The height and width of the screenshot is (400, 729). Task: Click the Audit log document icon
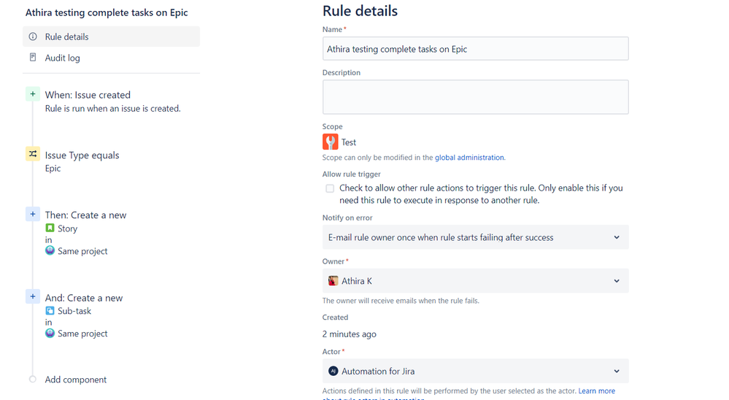tap(33, 57)
